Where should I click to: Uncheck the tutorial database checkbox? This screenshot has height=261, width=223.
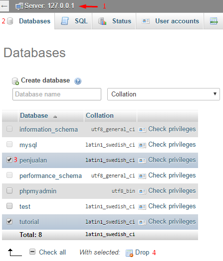(x=9, y=221)
